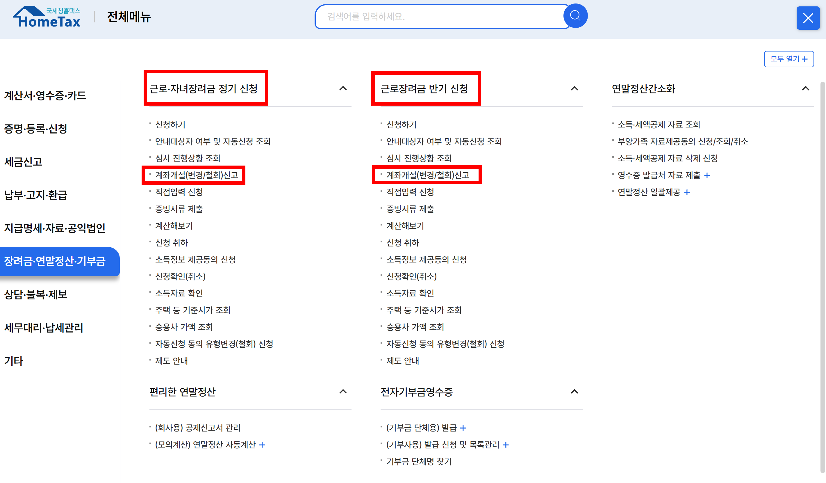
Task: Expand plus icon beside (모의계산) 연말정산 자동계산
Action: coord(262,445)
